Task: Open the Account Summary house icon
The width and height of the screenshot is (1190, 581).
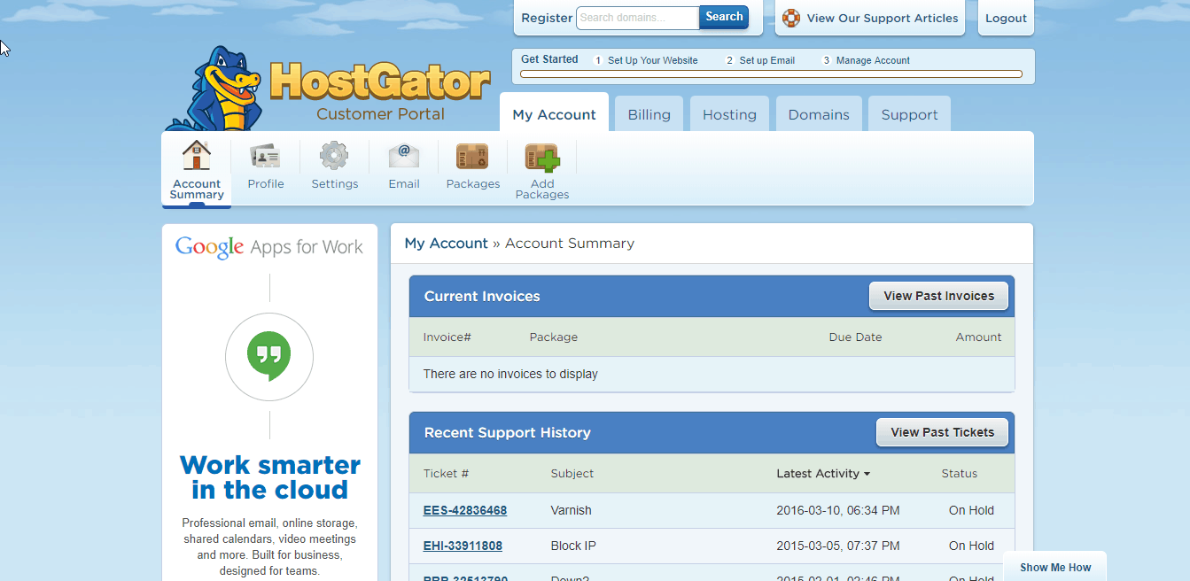Action: coord(197,156)
